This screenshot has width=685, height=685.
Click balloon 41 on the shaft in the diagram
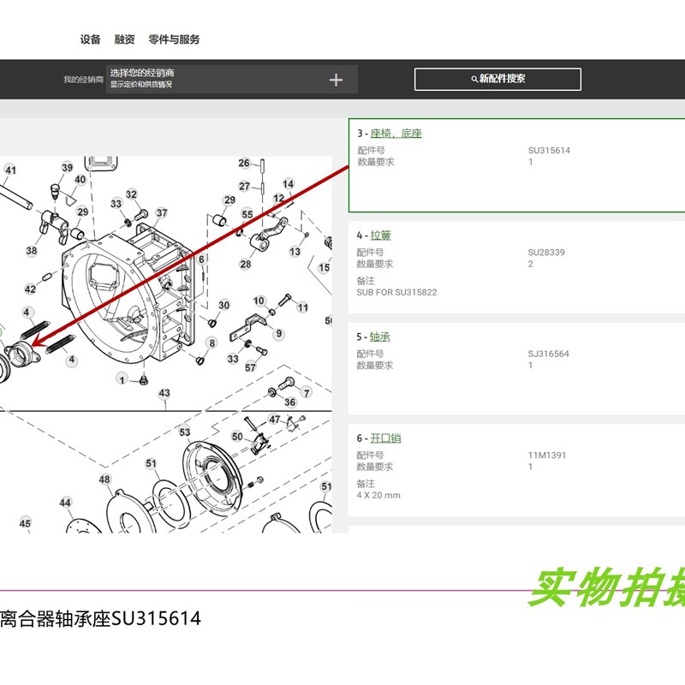[9, 171]
